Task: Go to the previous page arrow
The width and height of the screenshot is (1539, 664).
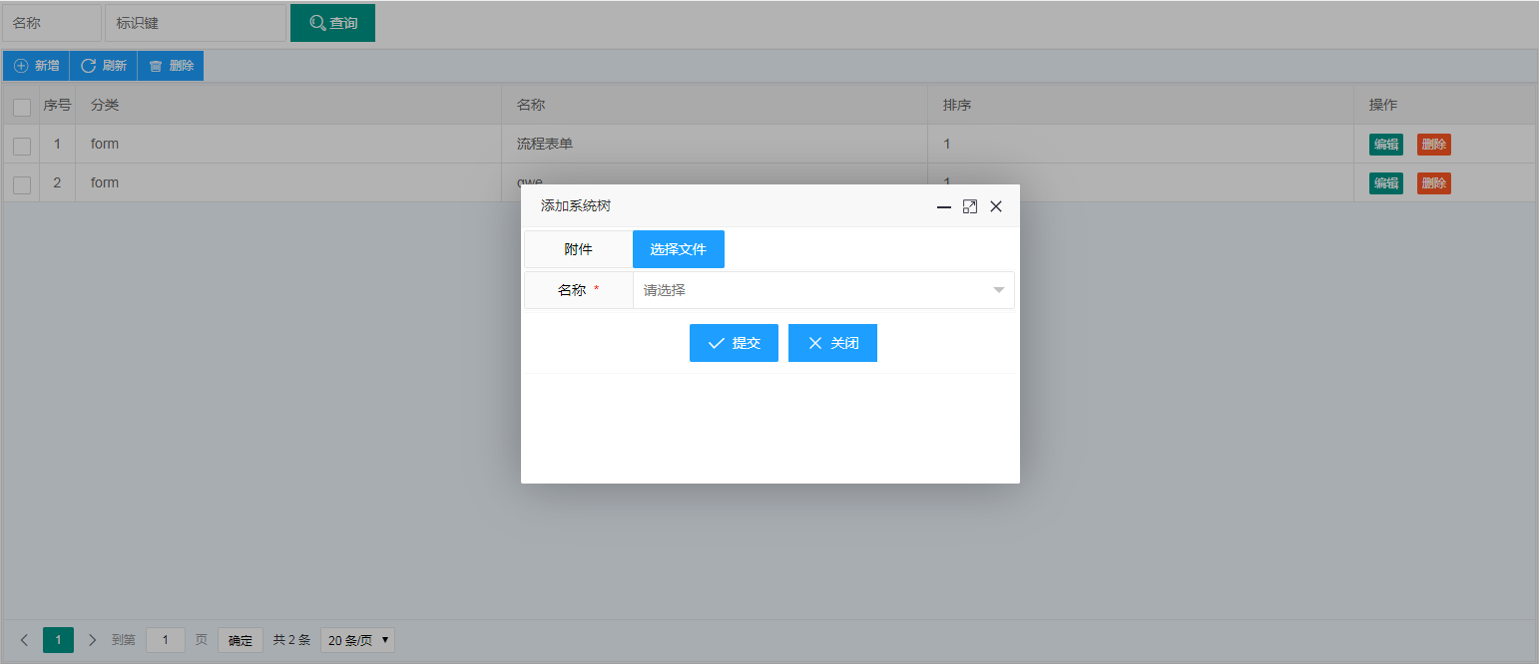Action: 24,640
